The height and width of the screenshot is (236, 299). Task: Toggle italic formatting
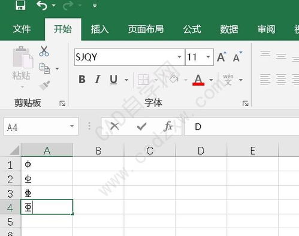[x=98, y=80]
